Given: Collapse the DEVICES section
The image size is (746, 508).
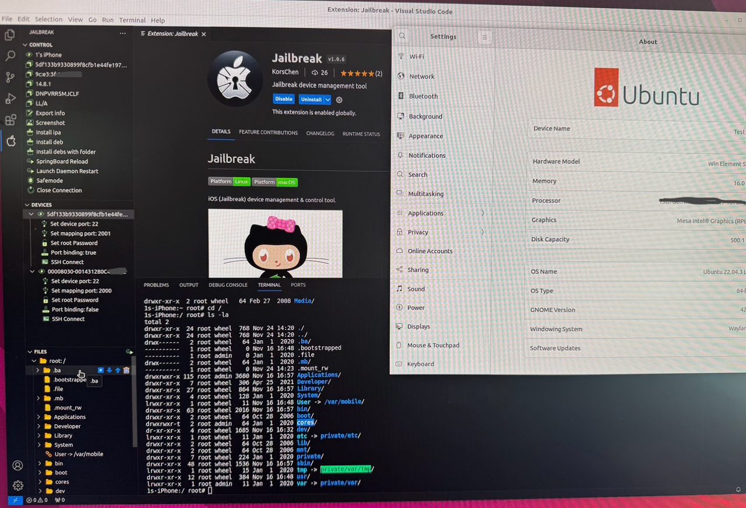Looking at the screenshot, I should [x=26, y=205].
